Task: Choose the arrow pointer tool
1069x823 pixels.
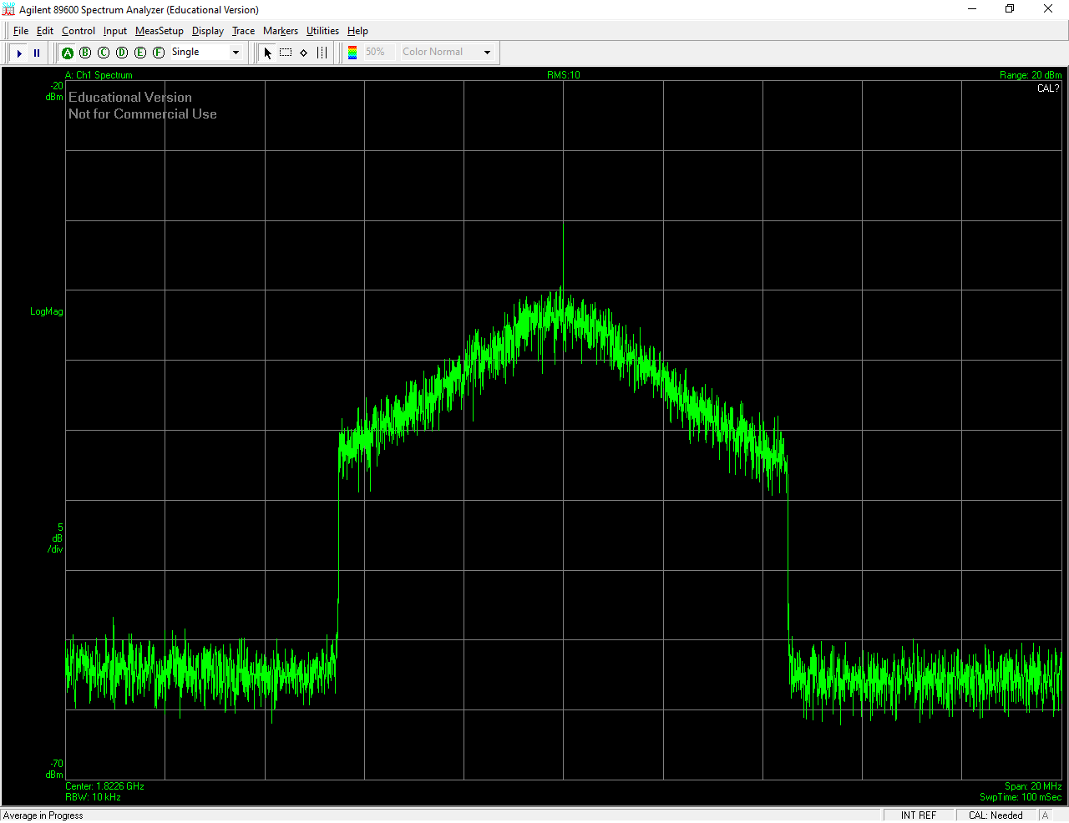Action: [267, 53]
